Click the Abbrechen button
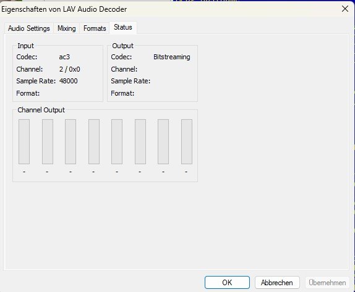Image resolution: width=355 pixels, height=292 pixels. click(277, 283)
